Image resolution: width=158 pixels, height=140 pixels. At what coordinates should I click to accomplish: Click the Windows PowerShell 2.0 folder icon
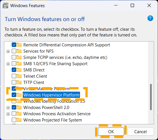(x=19, y=108)
